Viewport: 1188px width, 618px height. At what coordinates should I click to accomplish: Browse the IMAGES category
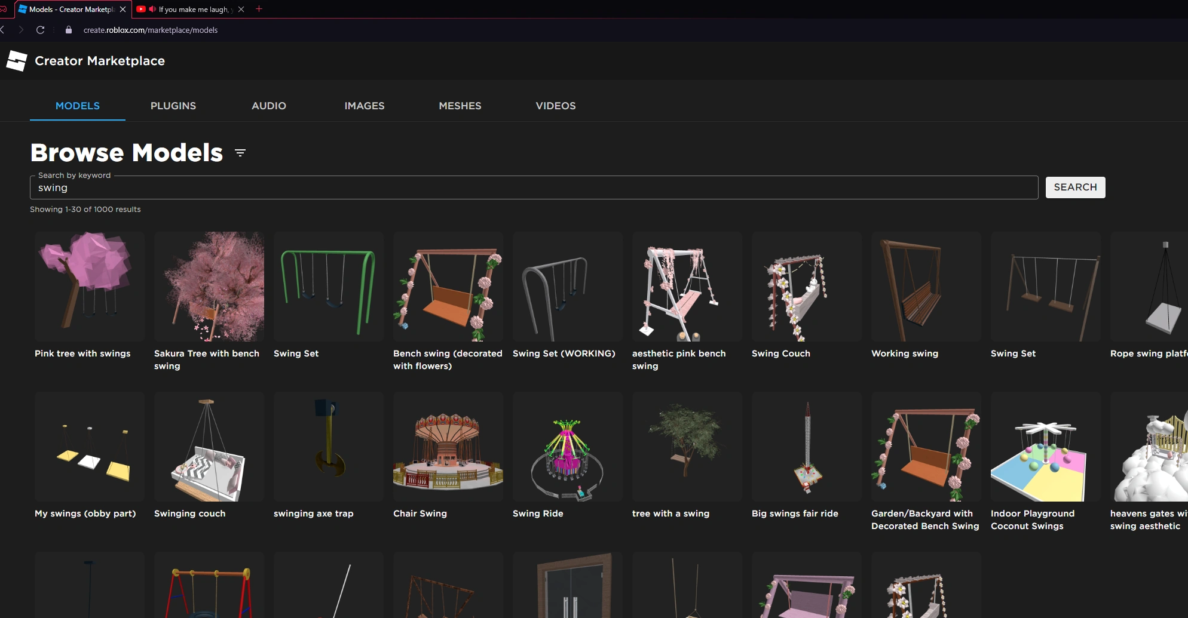pos(365,106)
